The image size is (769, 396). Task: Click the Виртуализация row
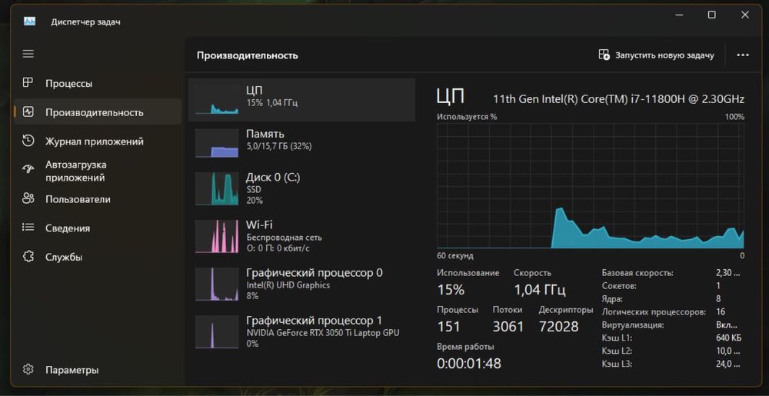point(671,325)
